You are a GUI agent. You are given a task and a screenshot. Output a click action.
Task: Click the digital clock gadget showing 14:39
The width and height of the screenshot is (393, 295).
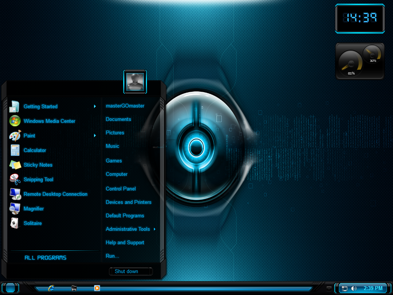click(x=360, y=18)
